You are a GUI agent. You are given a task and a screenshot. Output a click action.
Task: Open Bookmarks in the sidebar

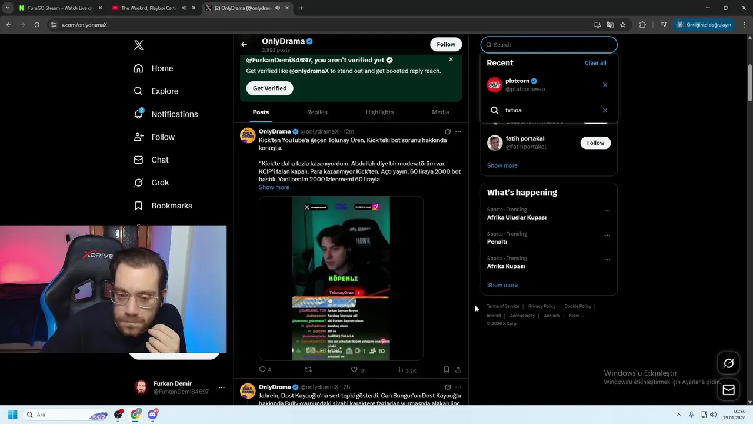(163, 206)
